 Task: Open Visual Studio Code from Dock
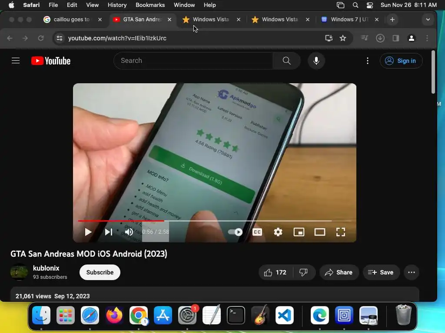pyautogui.click(x=285, y=315)
